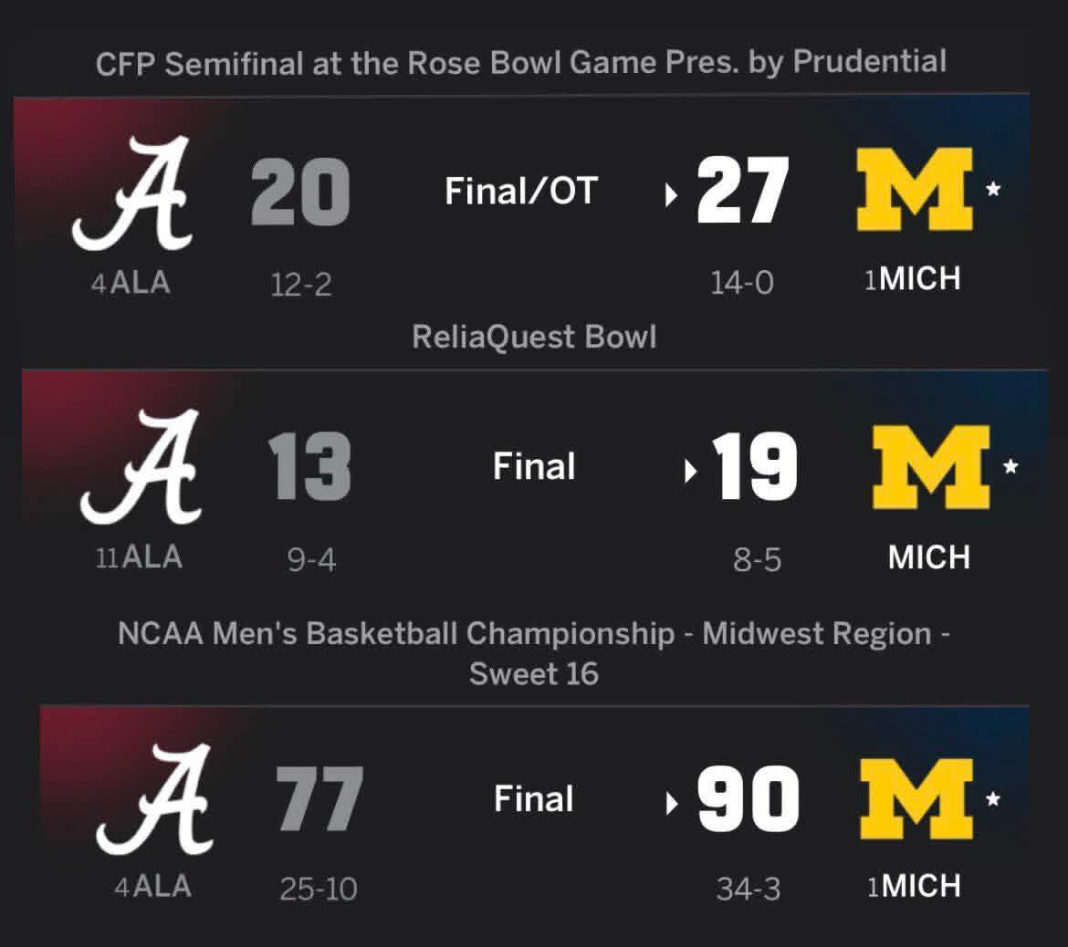Click the star beside Michigan in Sweet 16
Screen dimensions: 1068x947
993,799
